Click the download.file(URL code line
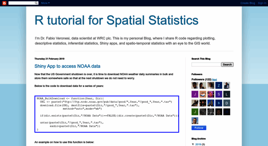 [x=90, y=105]
